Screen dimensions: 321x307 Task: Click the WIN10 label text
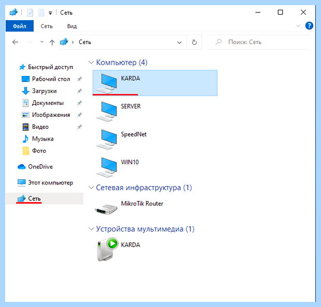pyautogui.click(x=130, y=162)
